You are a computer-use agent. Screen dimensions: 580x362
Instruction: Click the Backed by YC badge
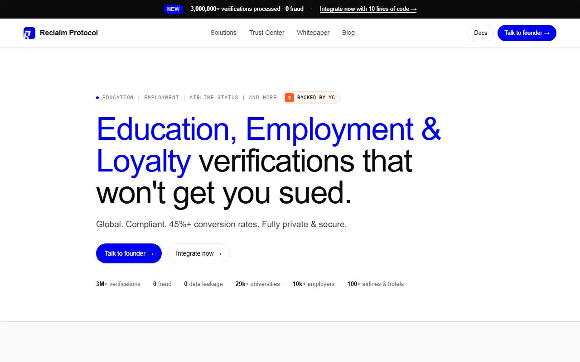pos(311,98)
